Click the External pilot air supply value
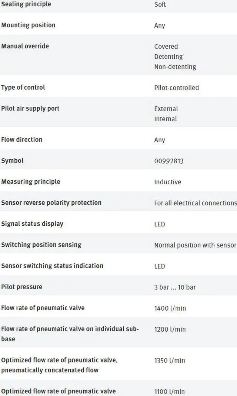This screenshot has height=396, width=237. pyautogui.click(x=166, y=109)
